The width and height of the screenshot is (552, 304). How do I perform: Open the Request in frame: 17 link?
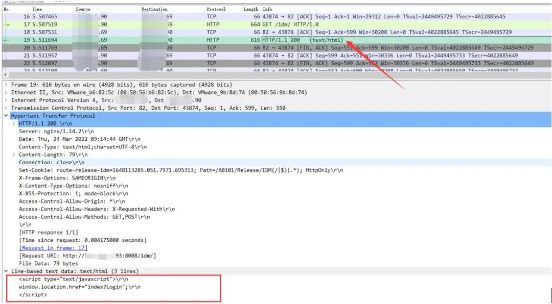coord(53,248)
